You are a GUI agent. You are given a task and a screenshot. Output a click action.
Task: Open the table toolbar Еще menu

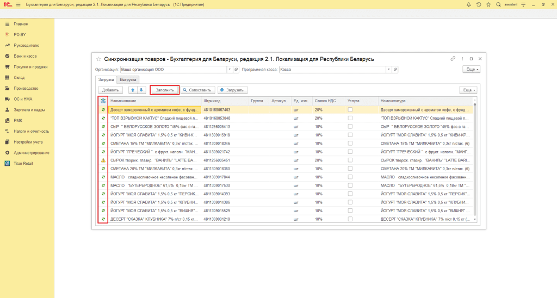coord(468,90)
